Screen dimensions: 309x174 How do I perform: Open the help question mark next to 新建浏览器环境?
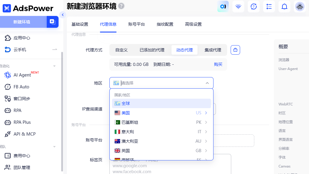(x=122, y=6)
